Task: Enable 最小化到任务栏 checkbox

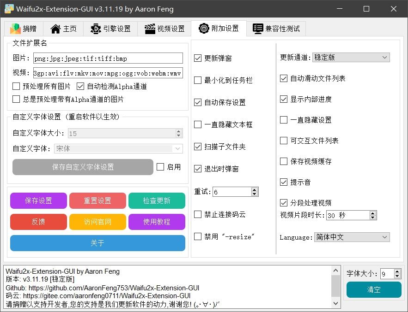Action: [198, 80]
